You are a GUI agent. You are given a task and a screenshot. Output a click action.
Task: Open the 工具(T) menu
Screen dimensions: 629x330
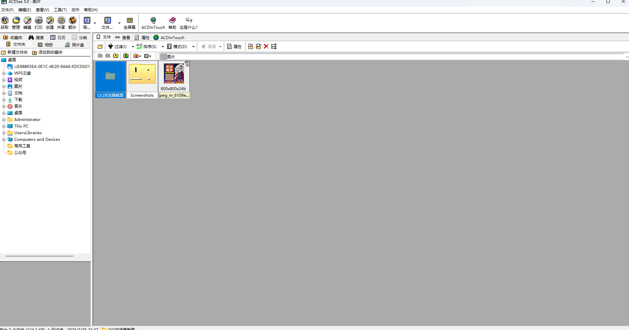point(60,10)
